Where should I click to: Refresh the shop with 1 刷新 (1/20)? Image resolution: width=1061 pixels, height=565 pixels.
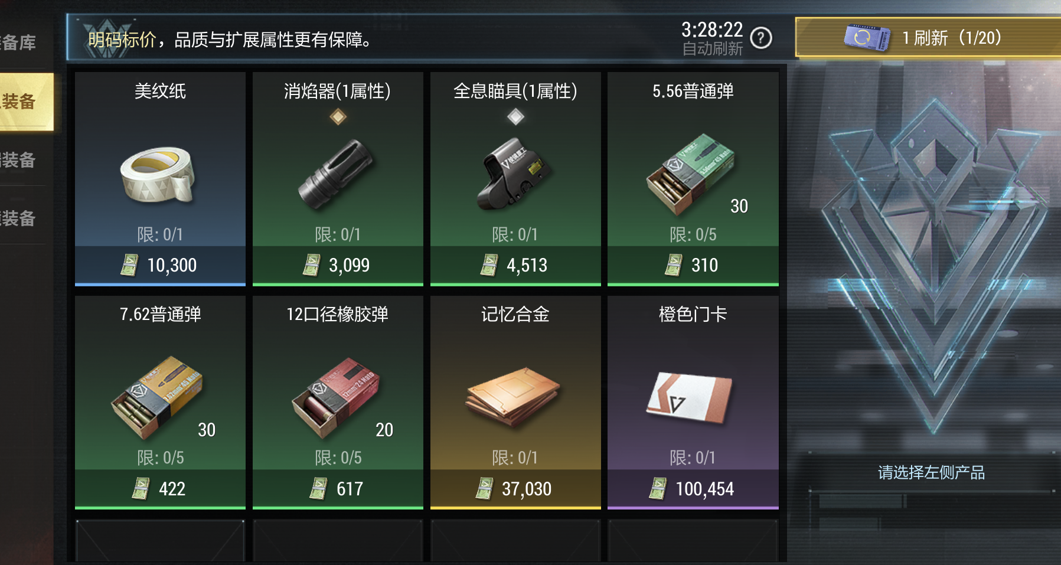pyautogui.click(x=928, y=38)
